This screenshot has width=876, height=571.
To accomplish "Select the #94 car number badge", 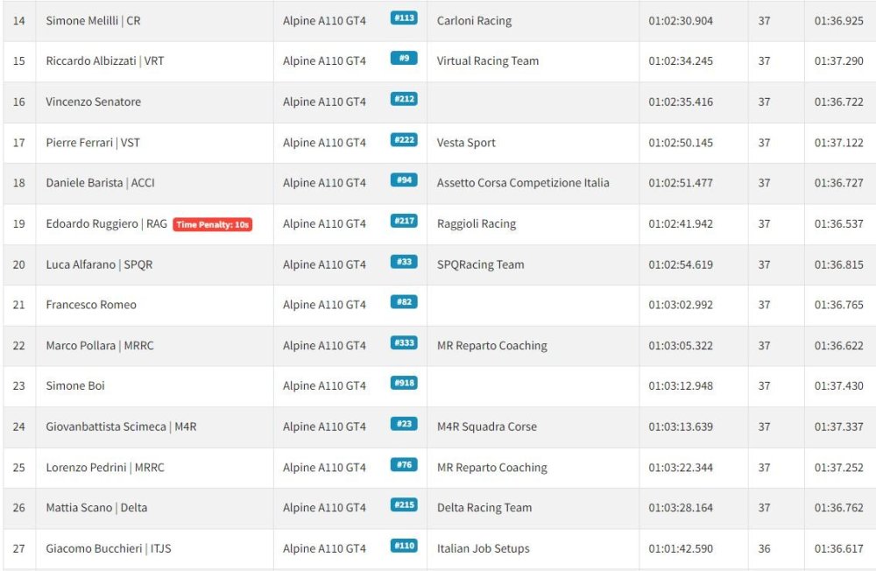I will click(404, 180).
